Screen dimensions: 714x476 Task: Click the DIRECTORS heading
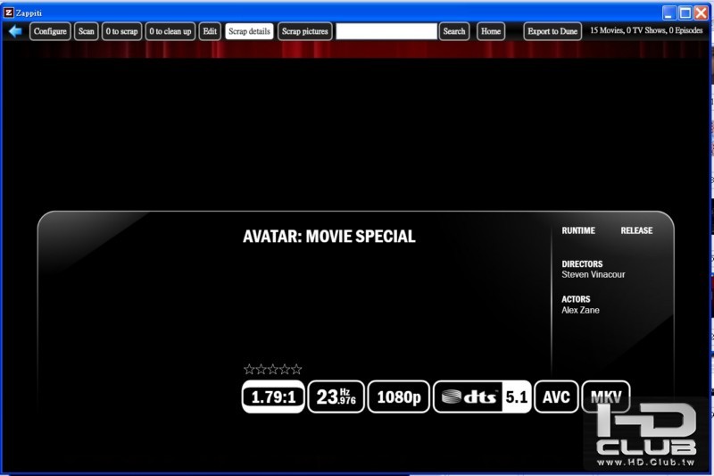[x=582, y=263]
